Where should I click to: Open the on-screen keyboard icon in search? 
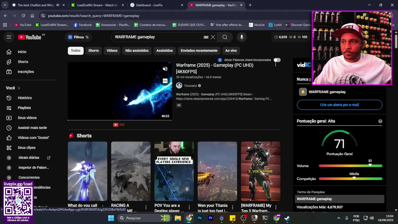[206, 37]
